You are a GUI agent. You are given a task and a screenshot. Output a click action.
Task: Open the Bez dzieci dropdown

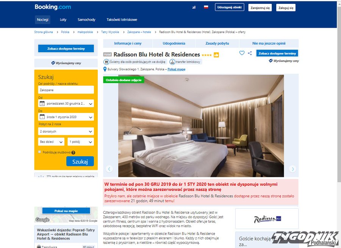tap(51, 142)
